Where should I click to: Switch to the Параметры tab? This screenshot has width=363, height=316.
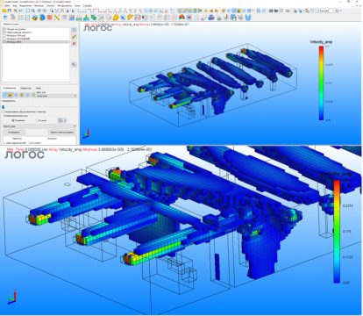click(x=25, y=88)
